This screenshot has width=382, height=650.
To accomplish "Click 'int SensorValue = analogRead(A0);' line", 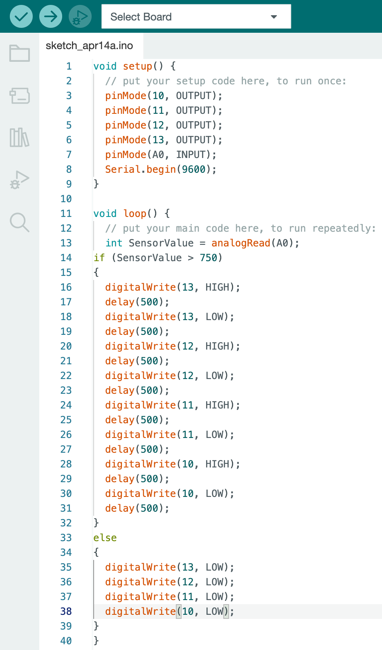I will 202,243.
